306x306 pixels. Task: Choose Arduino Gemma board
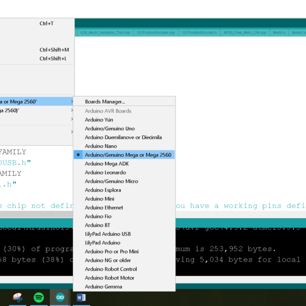coord(124,287)
